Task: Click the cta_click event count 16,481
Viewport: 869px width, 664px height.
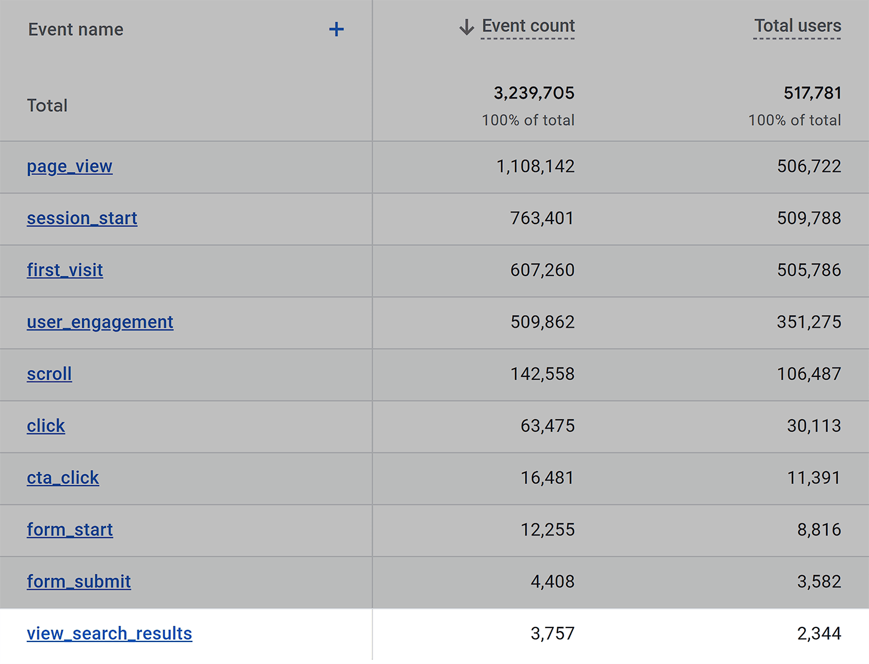Action: pyautogui.click(x=547, y=478)
